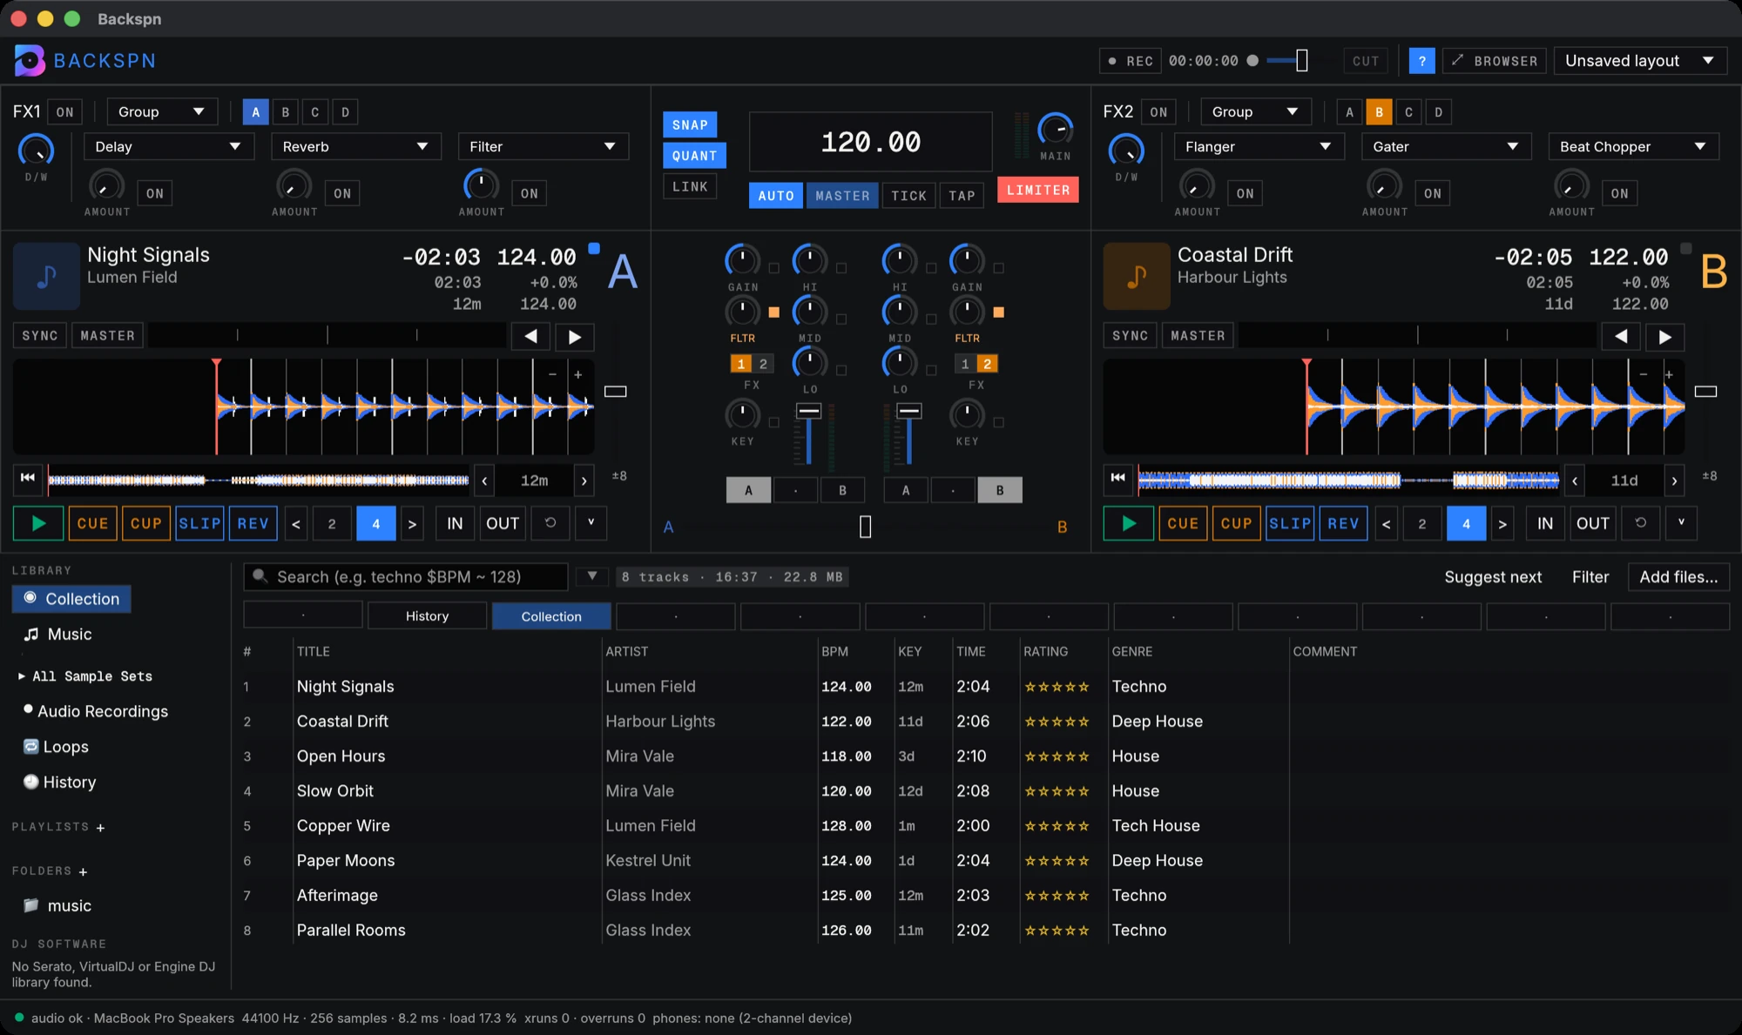Start recording with REC button
This screenshot has width=1742, height=1035.
point(1131,61)
